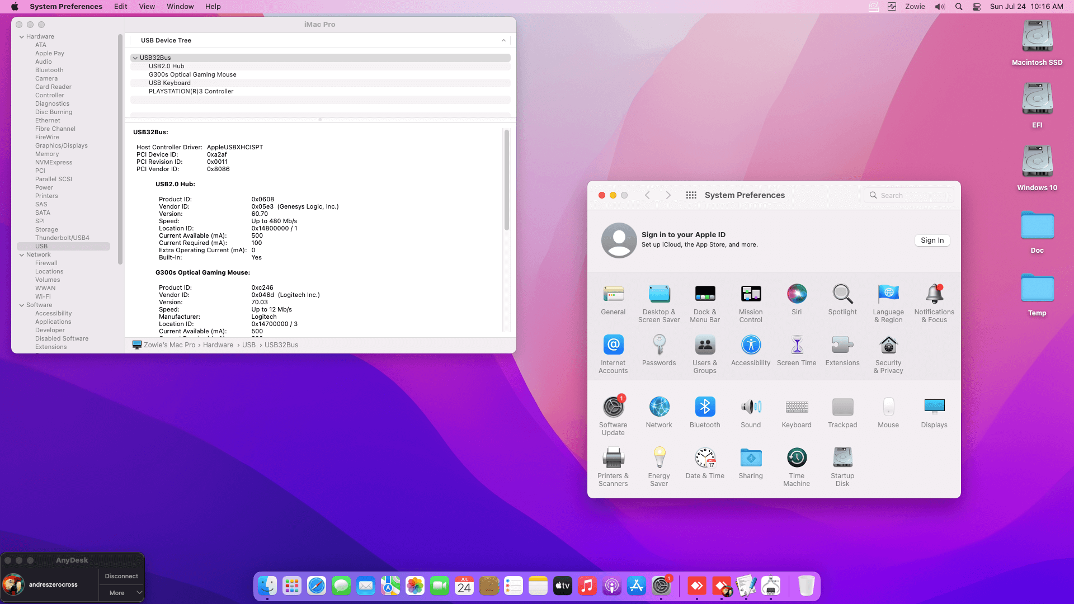Open Time Machine preferences
The image size is (1074, 604).
797,468
